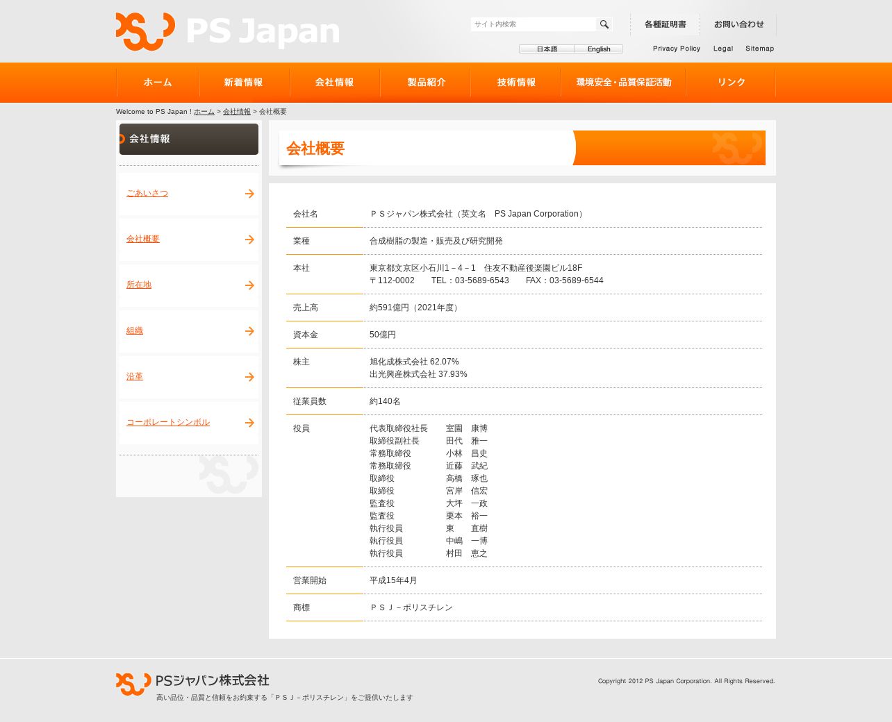Click the site search input field
The width and height of the screenshot is (892, 722).
coord(534,24)
